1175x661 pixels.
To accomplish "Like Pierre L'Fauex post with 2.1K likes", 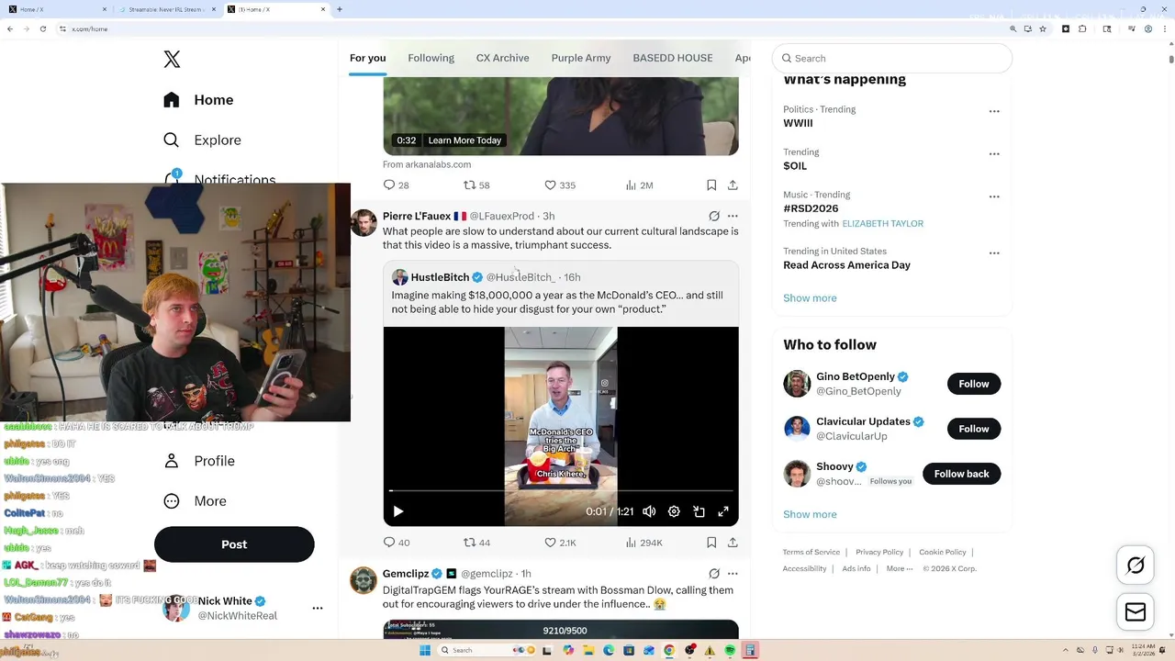I will [x=560, y=543].
